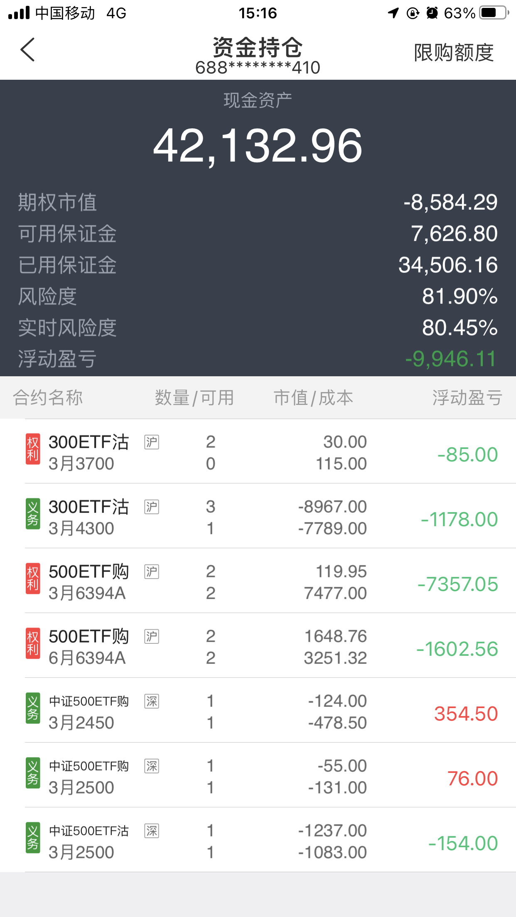Tap the green 义务 badge on 300ETF沽 3月4300
Image resolution: width=516 pixels, height=917 pixels.
[33, 514]
